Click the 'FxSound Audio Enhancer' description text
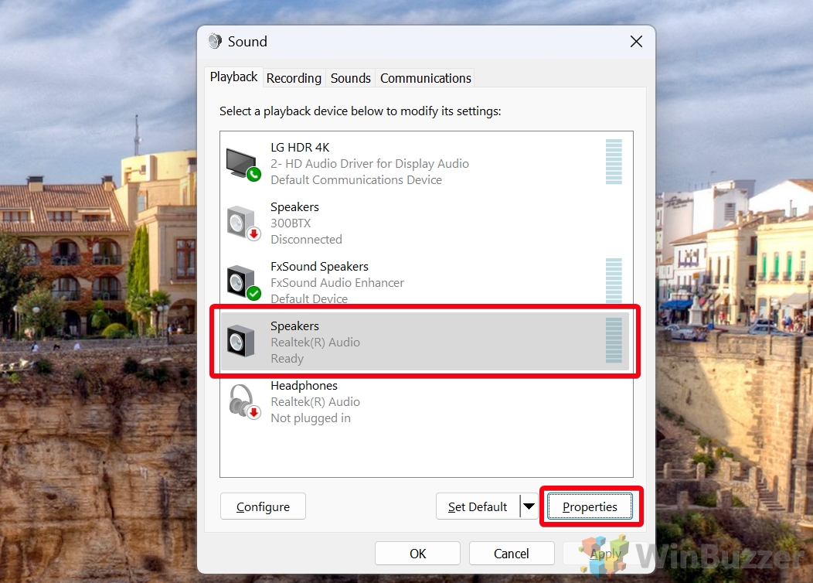 (337, 283)
